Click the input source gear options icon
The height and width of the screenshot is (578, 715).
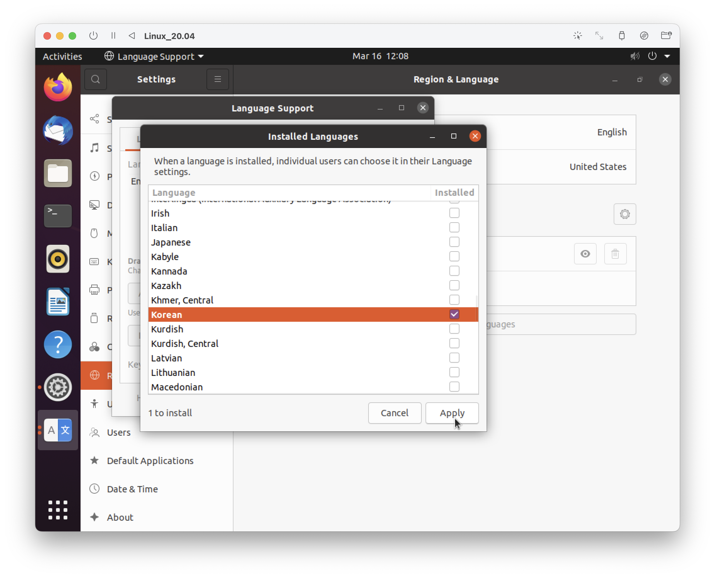point(624,214)
